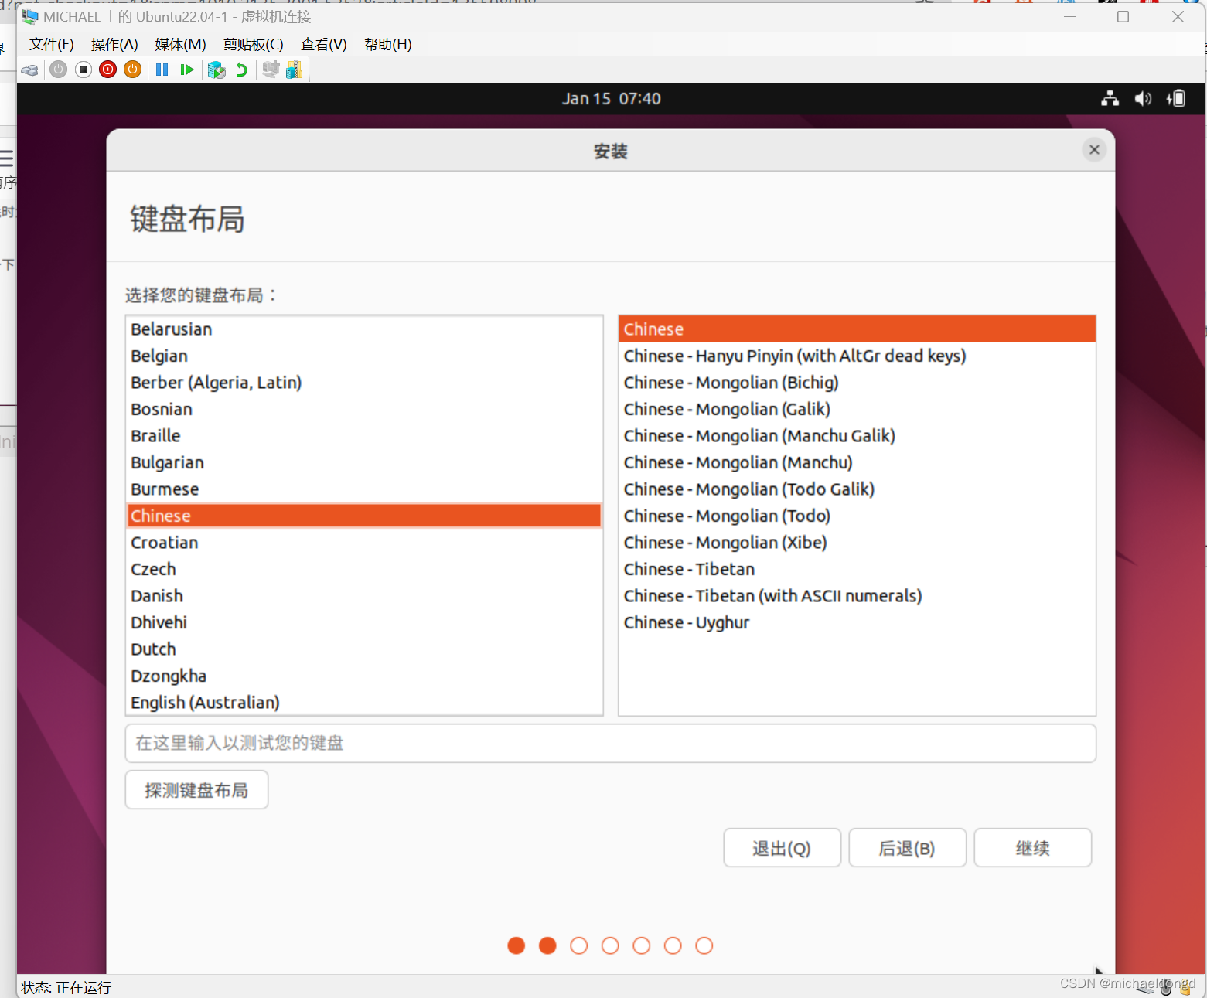
Task: Click the 退出(Q) button
Action: pyautogui.click(x=783, y=848)
